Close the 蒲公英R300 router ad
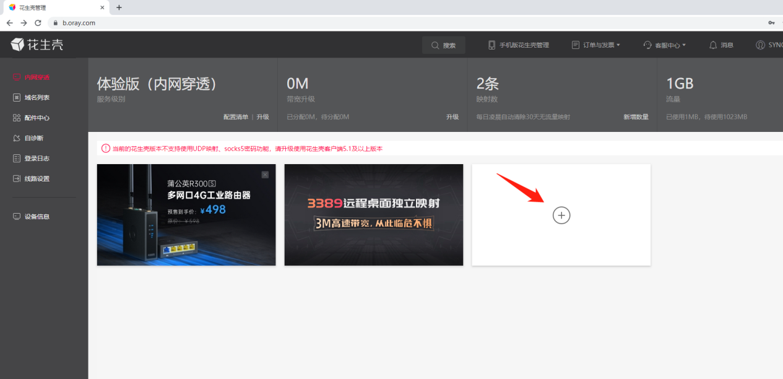Viewport: 783px width, 379px height. (266, 175)
